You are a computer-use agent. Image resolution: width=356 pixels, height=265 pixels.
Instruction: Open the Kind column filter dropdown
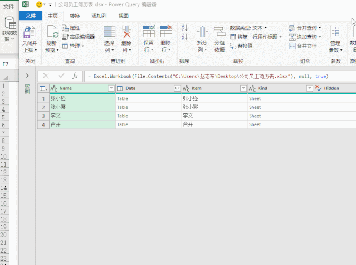(x=310, y=88)
